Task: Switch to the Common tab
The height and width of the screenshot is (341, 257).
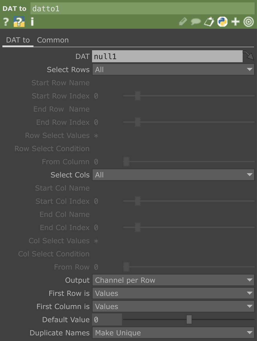Action: (x=53, y=40)
